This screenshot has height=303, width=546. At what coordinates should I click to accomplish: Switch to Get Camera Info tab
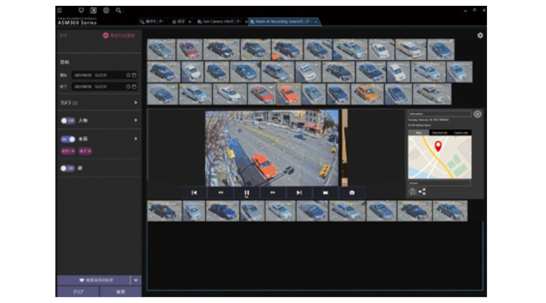219,21
